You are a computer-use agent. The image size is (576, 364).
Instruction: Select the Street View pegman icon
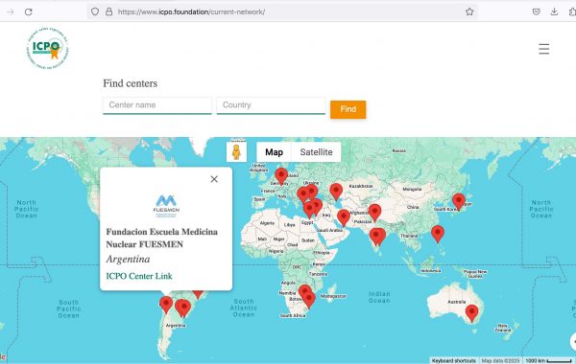(236, 152)
